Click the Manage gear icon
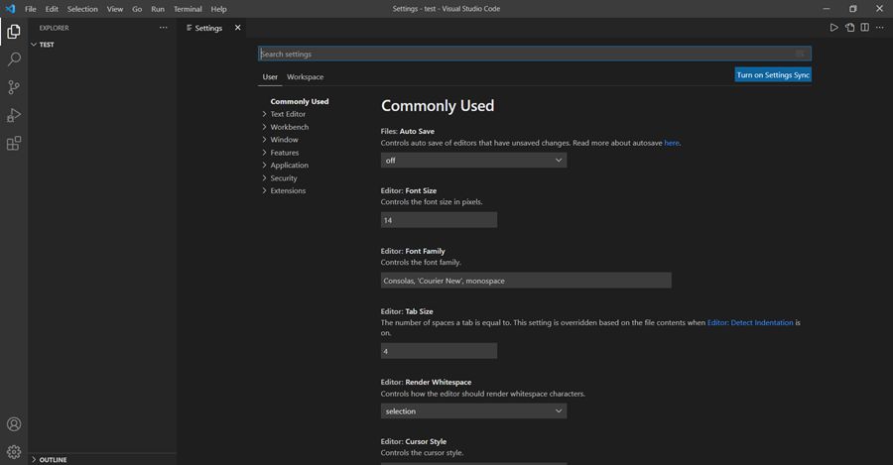The height and width of the screenshot is (465, 893). pos(14,452)
